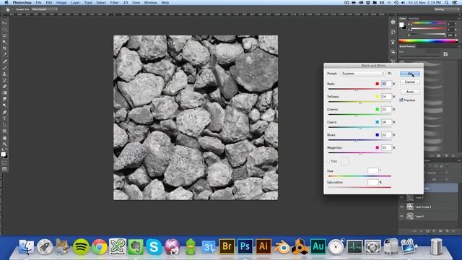Open Finder from the dock

(x=27, y=247)
